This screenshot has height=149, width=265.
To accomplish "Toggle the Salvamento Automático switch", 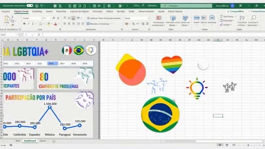I will 30,5.
